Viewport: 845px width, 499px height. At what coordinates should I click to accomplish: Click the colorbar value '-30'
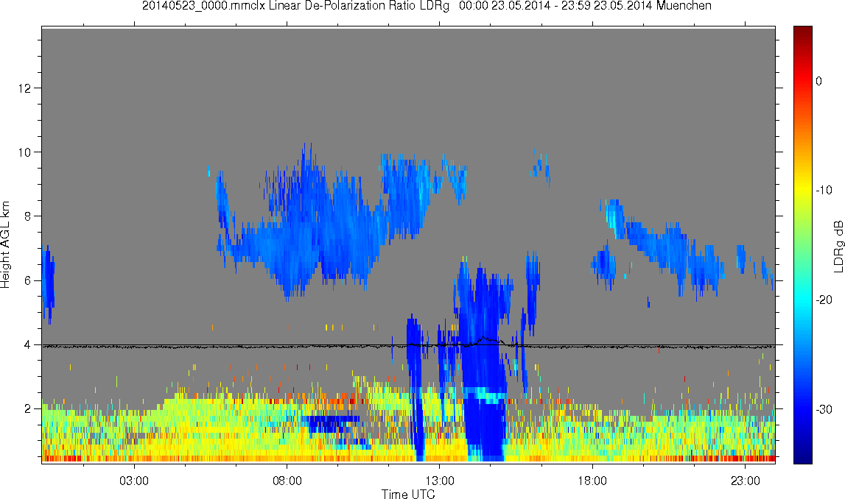[824, 410]
